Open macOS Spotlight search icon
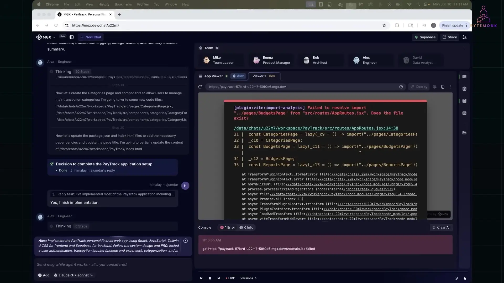Viewport: 504px width, 283px height. tap(418, 4)
